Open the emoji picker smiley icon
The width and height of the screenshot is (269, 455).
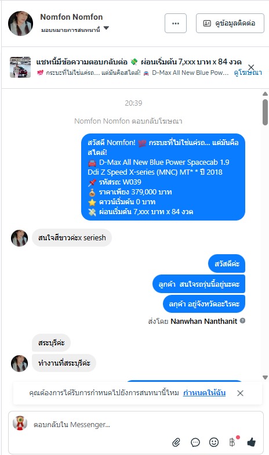tap(214, 442)
